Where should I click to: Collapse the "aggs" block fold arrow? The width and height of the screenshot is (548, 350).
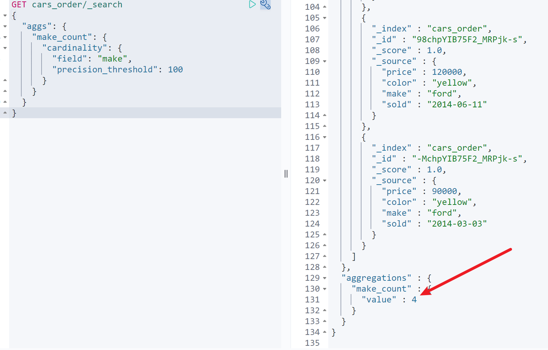point(5,27)
